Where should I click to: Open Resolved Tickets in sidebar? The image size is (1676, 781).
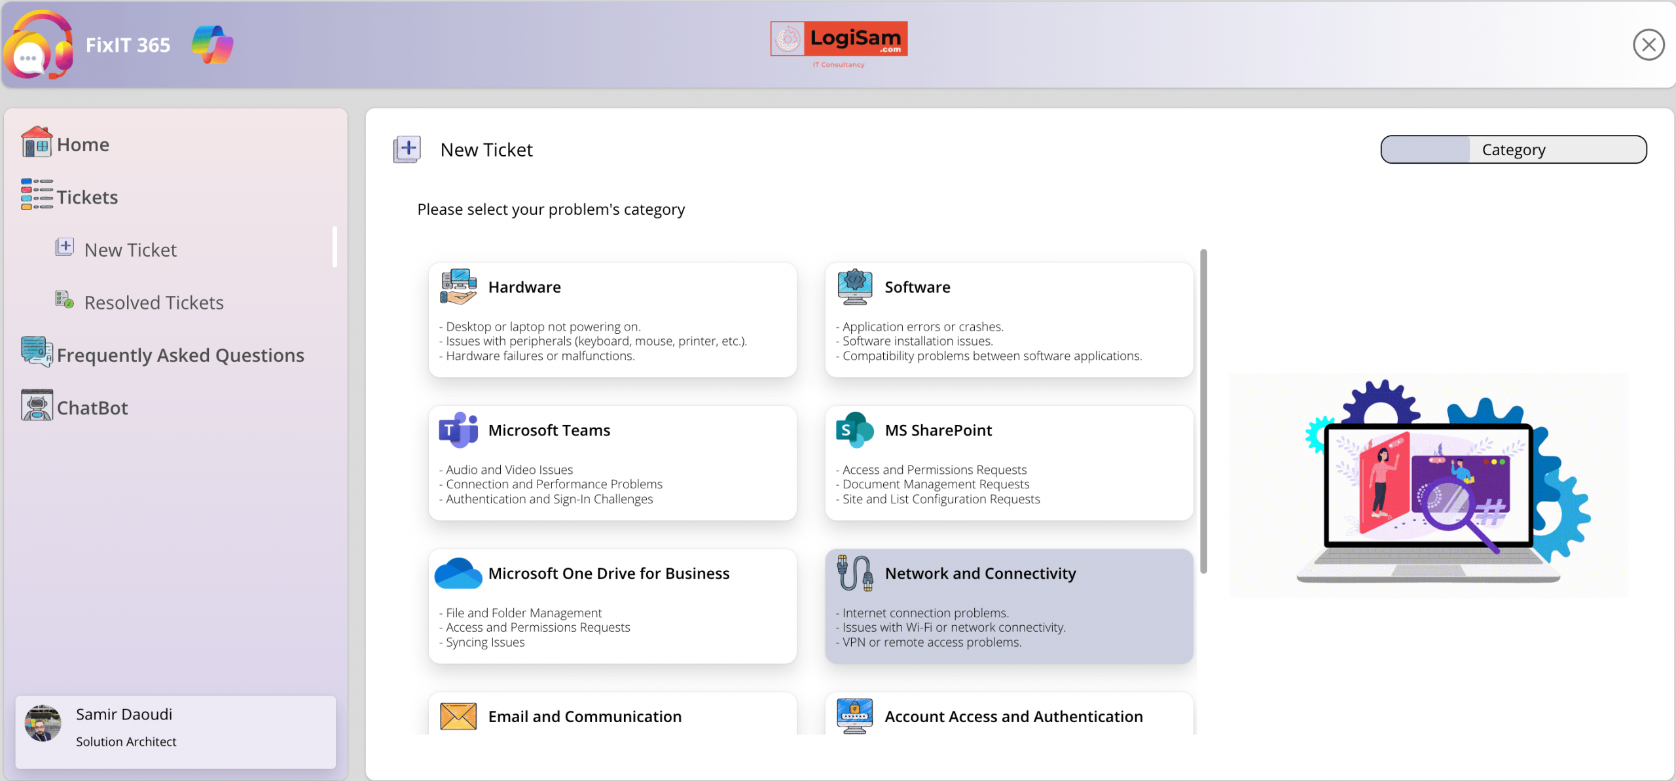tap(154, 302)
